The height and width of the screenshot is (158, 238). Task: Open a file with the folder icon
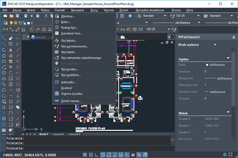(x=12, y=16)
